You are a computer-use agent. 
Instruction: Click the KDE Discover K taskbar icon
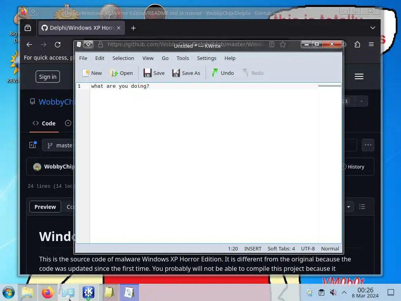pos(89,292)
